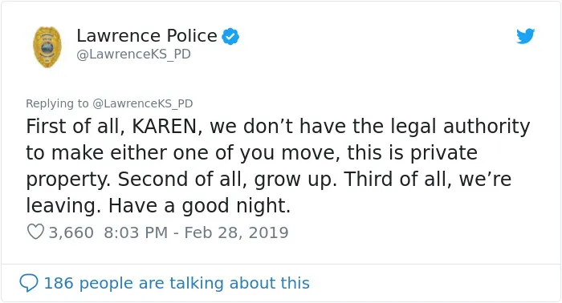
Task: Click the 'Replying to' label text
Action: tap(57, 103)
